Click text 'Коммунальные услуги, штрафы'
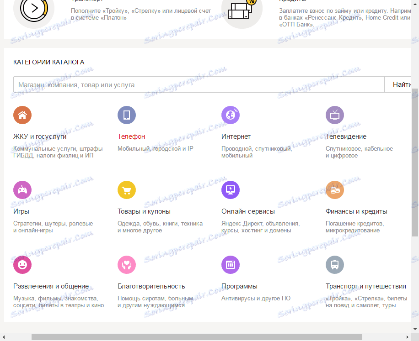This screenshot has height=341, width=419. click(58, 149)
